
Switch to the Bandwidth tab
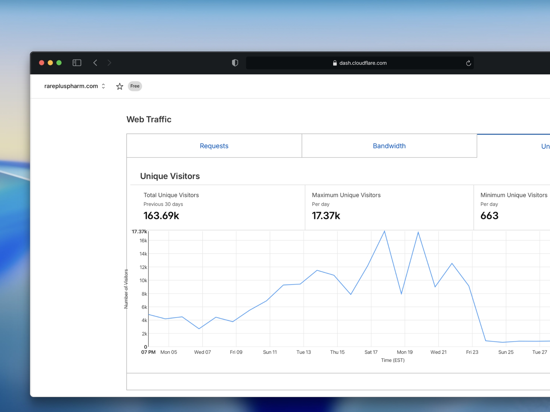click(x=389, y=146)
